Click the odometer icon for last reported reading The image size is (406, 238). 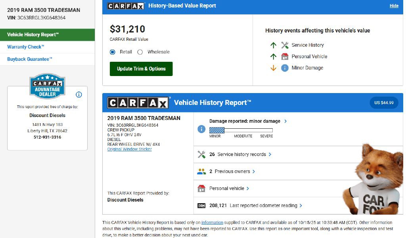click(x=201, y=206)
